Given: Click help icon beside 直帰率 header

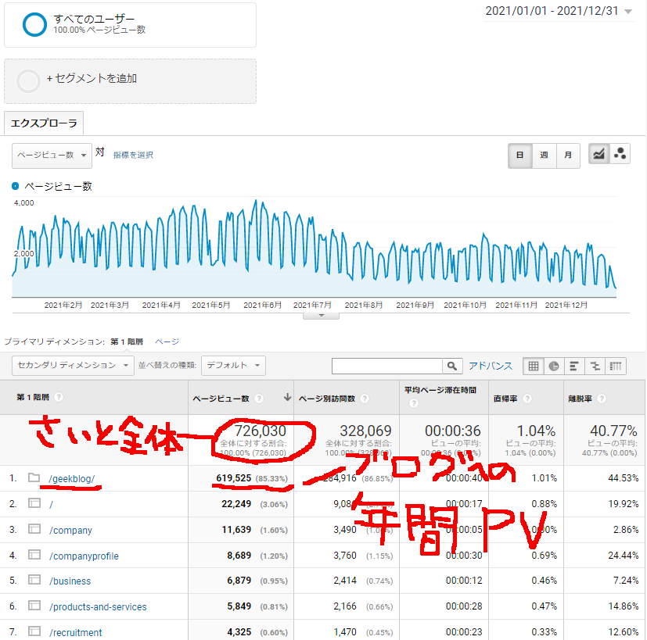Looking at the screenshot, I should [x=528, y=398].
